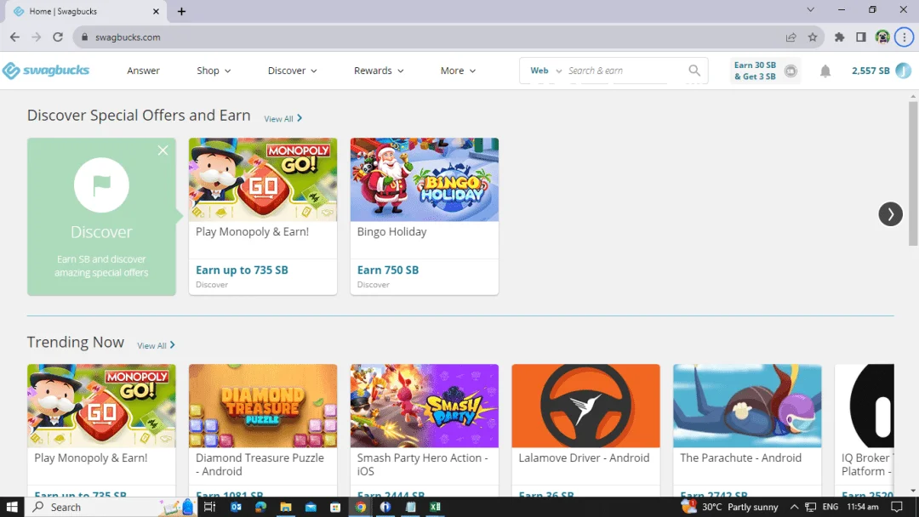Click the SB coin icon beside Earn 30 SB
The height and width of the screenshot is (517, 919).
coord(791,71)
